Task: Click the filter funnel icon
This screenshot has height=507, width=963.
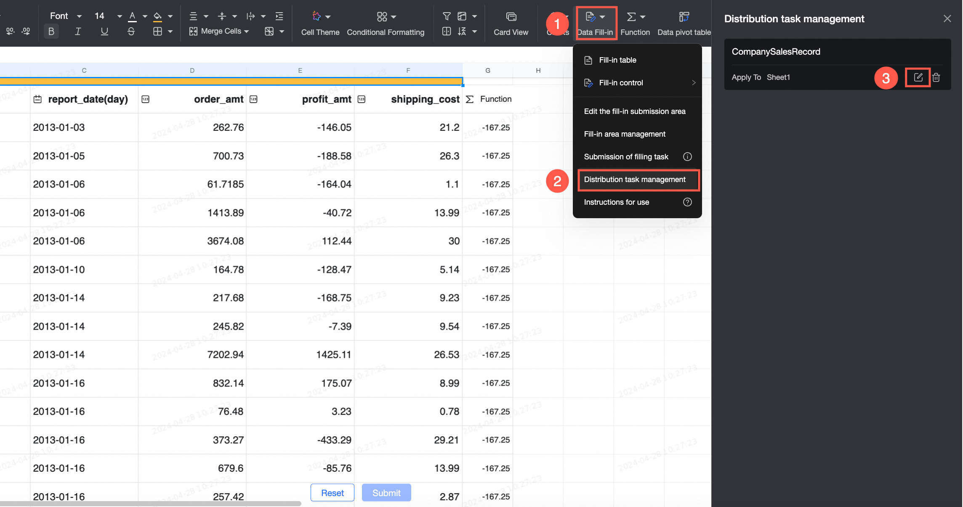Action: click(447, 16)
